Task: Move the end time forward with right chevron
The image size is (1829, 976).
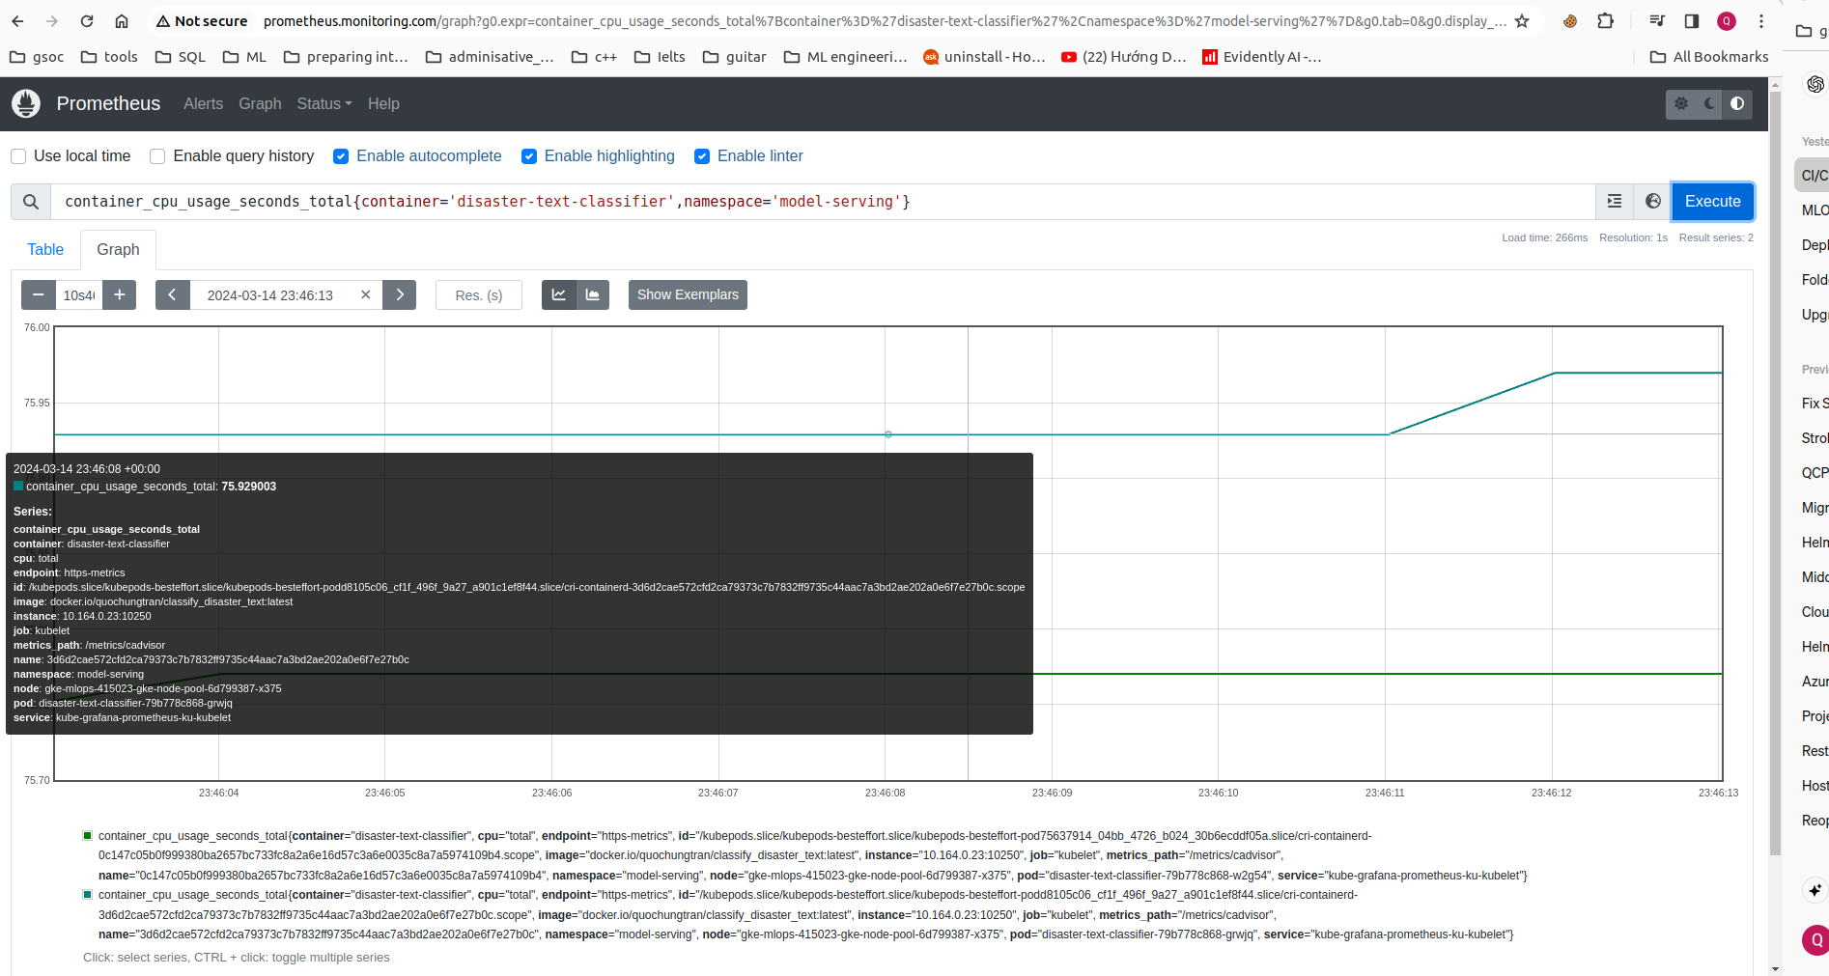Action: [x=400, y=295]
